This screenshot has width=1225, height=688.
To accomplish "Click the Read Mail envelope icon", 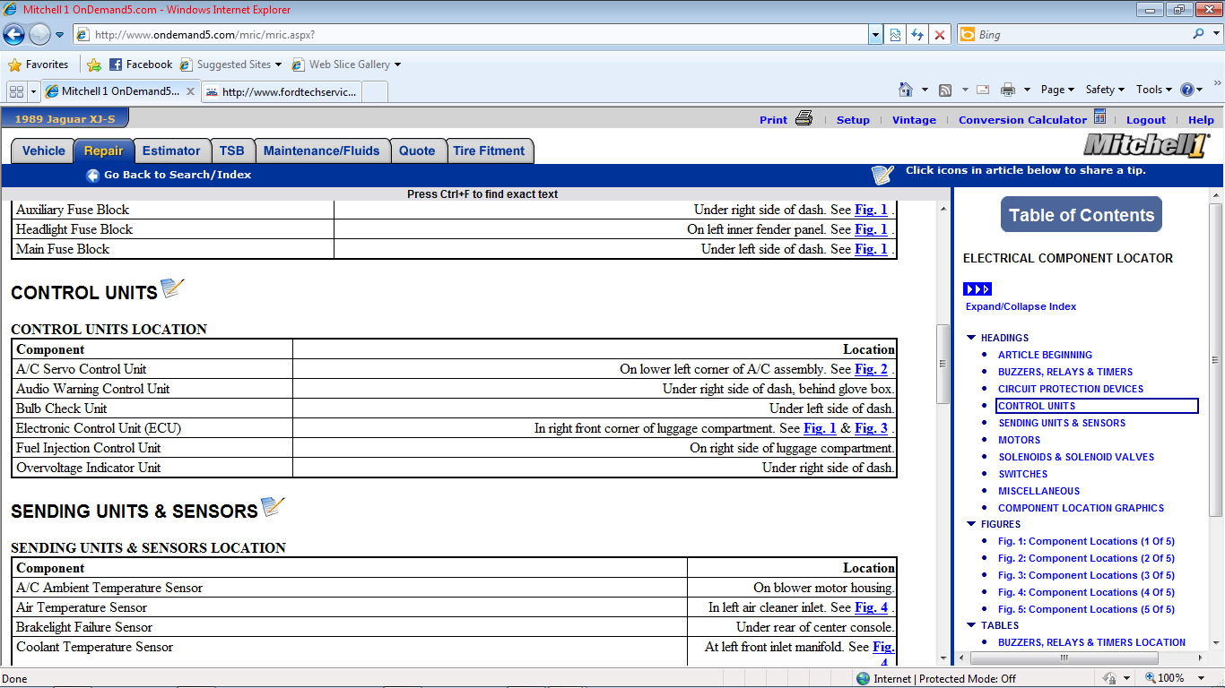I will point(984,90).
